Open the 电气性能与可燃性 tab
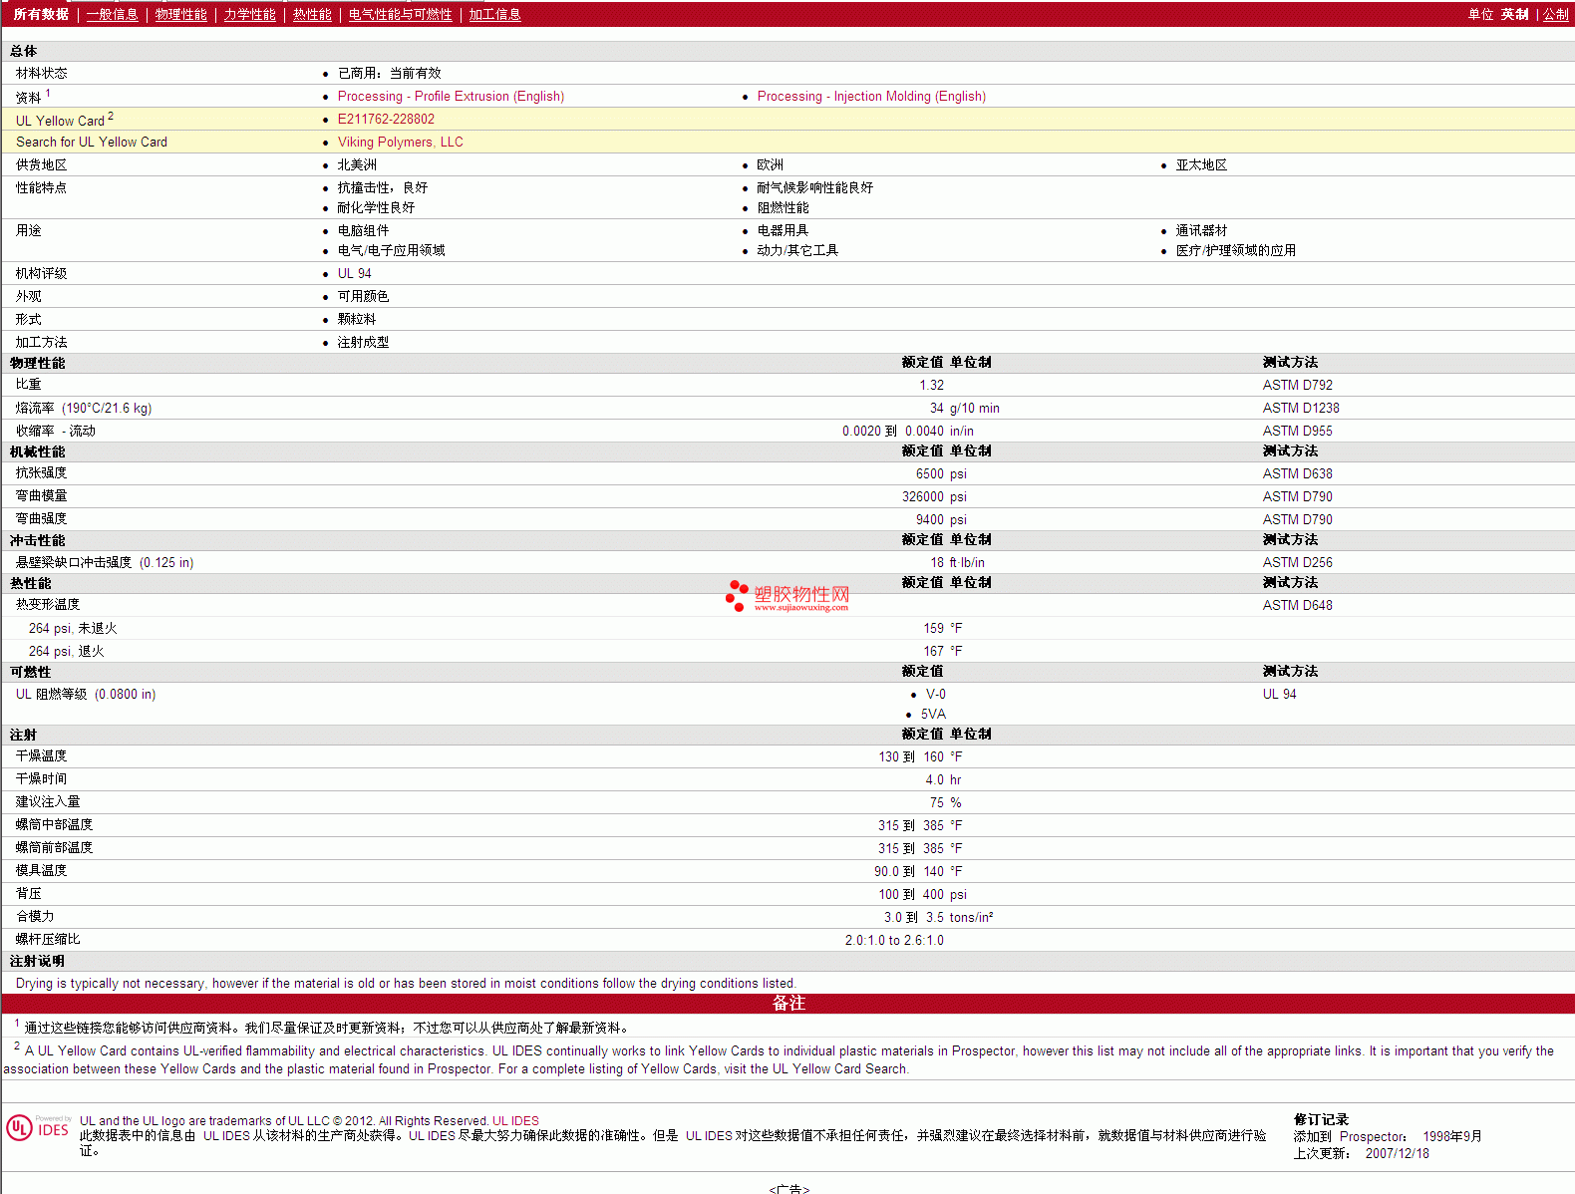 point(400,14)
